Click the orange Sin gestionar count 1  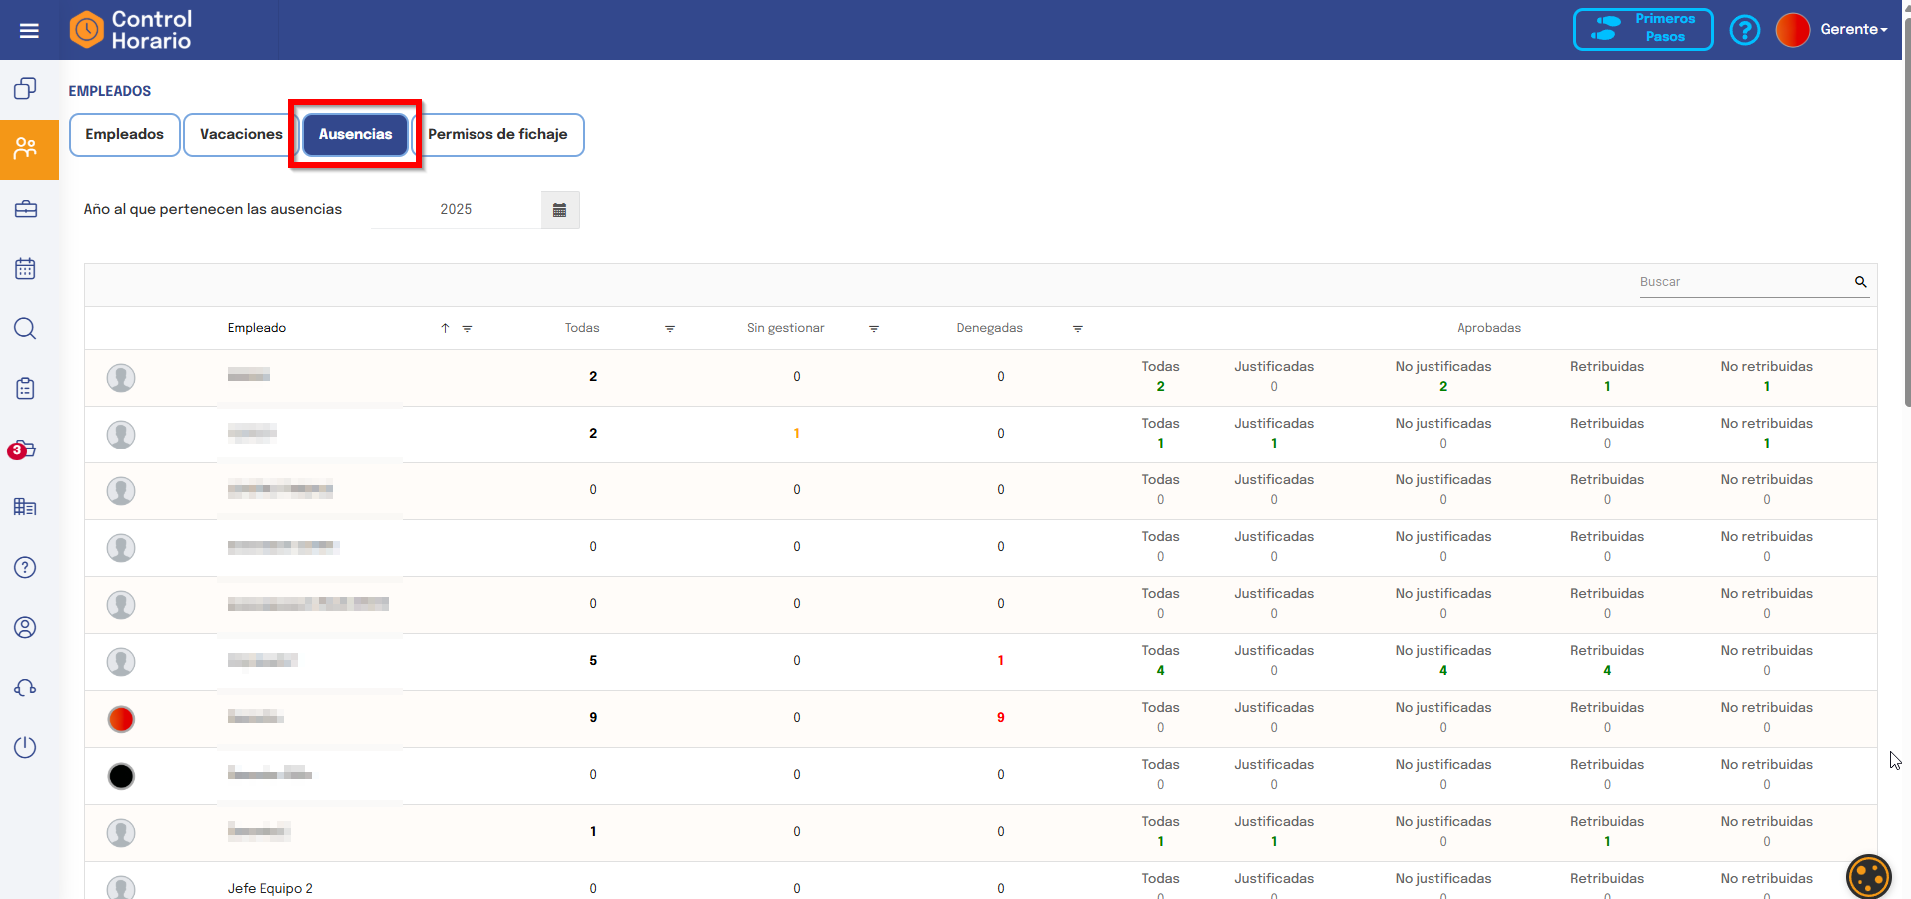point(797,434)
